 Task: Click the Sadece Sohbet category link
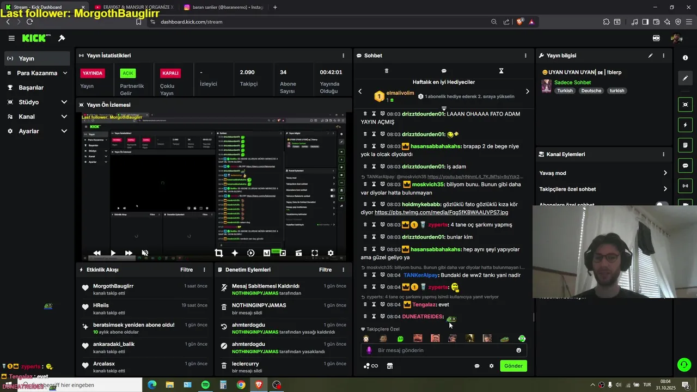(x=572, y=83)
